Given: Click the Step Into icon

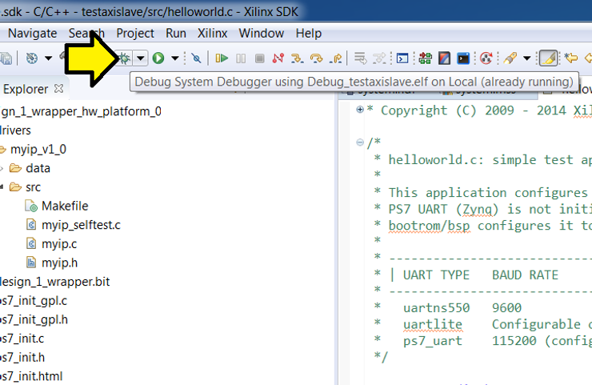Looking at the screenshot, I should 297,58.
